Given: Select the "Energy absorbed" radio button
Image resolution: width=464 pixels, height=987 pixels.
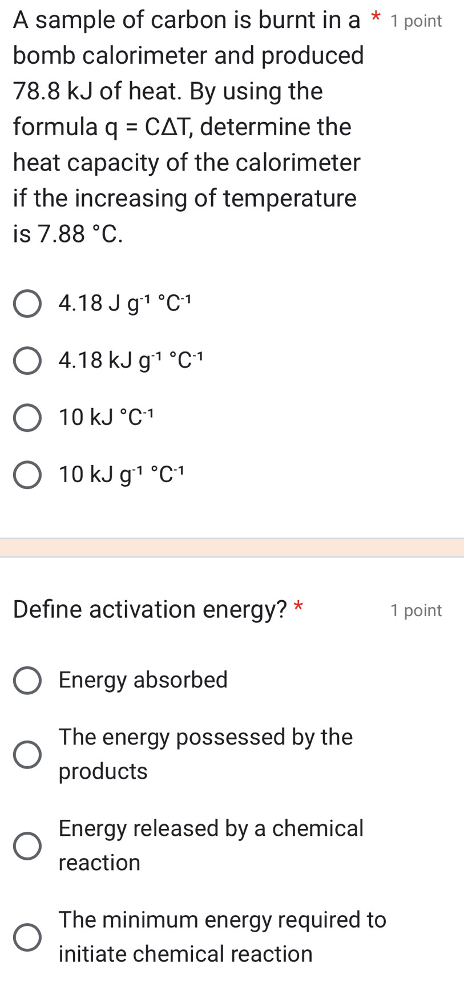Looking at the screenshot, I should click(x=27, y=680).
